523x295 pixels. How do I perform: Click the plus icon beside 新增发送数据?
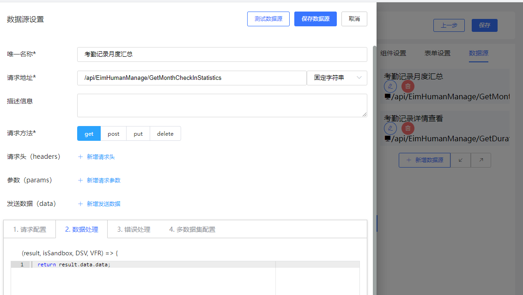click(80, 204)
